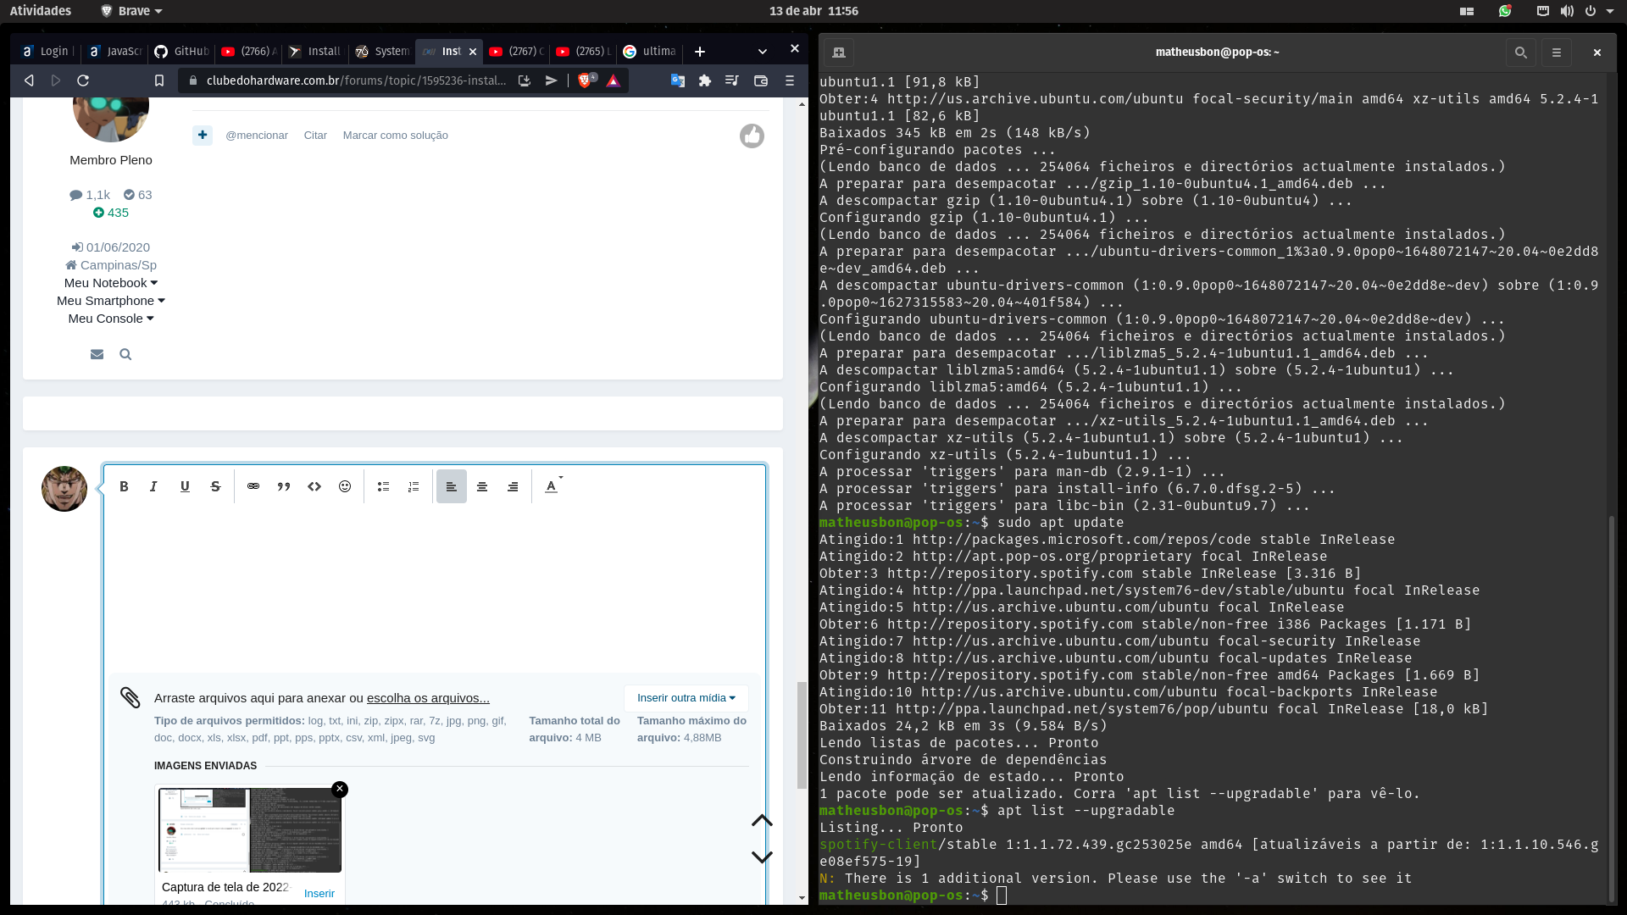Click the browser address bar URL
Viewport: 1627px width, 915px height.
(x=356, y=80)
